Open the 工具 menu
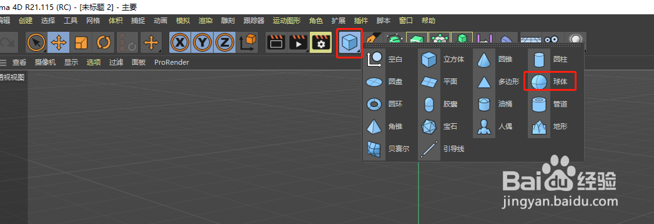This screenshot has height=224, width=654. 71,21
